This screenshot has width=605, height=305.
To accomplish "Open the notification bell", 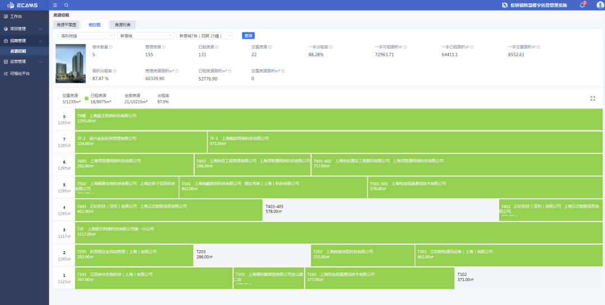I will click(x=582, y=5).
